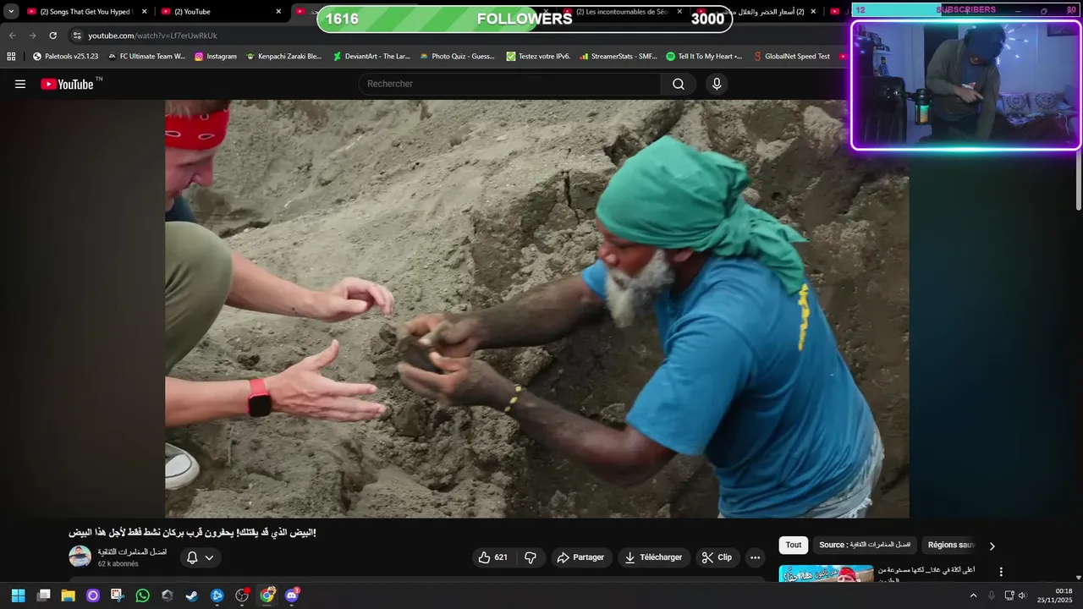Image resolution: width=1083 pixels, height=609 pixels.
Task: Open the tab search dropdown arrow
Action: pyautogui.click(x=11, y=12)
